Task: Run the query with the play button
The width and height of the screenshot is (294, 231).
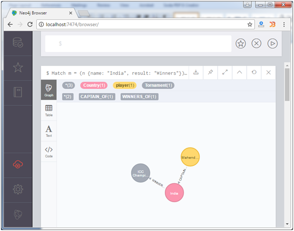Action: pos(272,44)
